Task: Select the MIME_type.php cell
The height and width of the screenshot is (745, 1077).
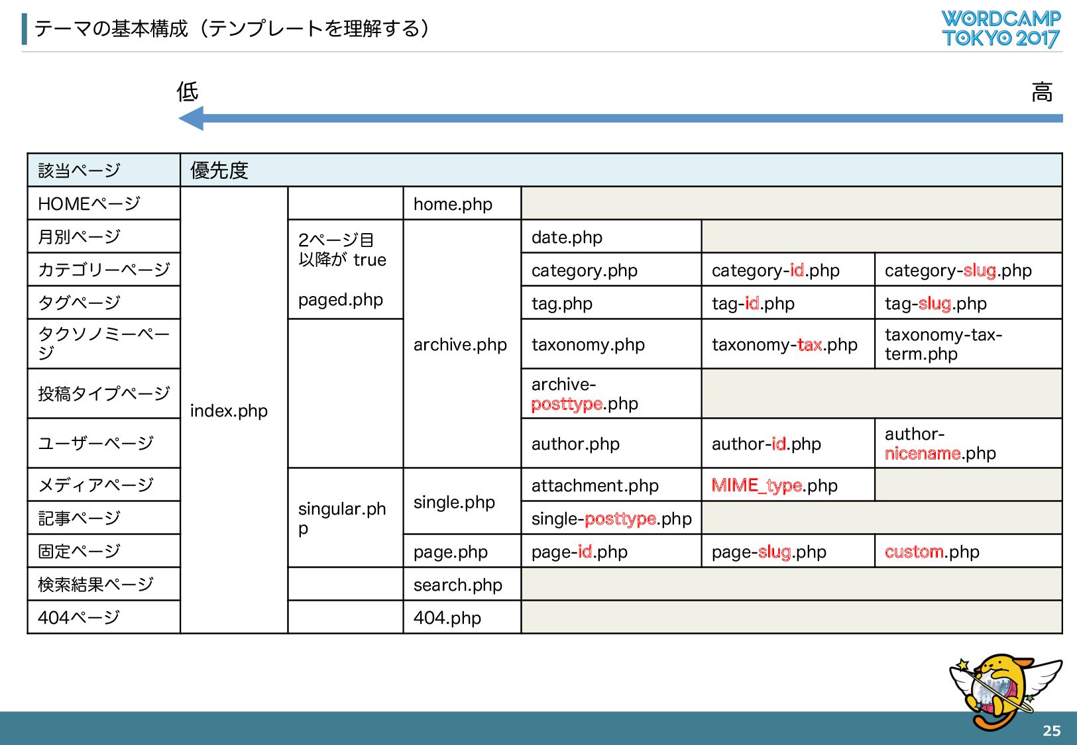Action: pos(788,485)
